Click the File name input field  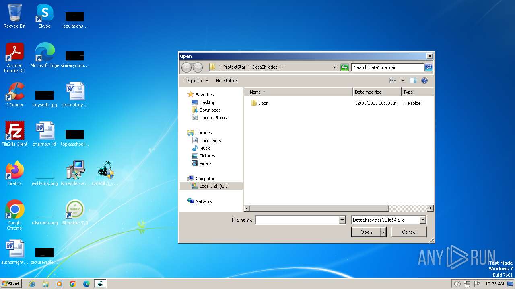298,220
